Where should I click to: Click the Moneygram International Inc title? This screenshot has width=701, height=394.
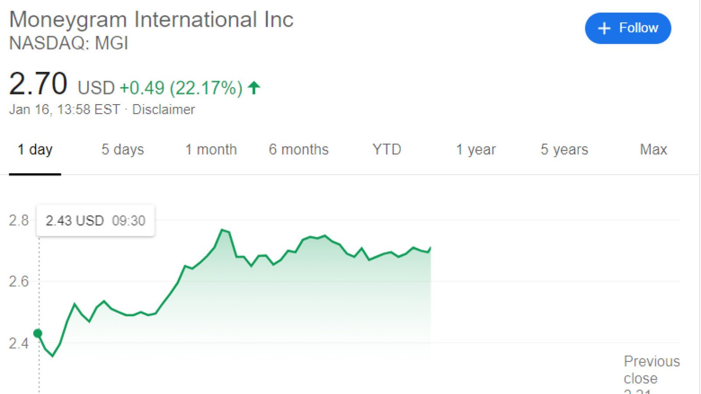pos(151,20)
